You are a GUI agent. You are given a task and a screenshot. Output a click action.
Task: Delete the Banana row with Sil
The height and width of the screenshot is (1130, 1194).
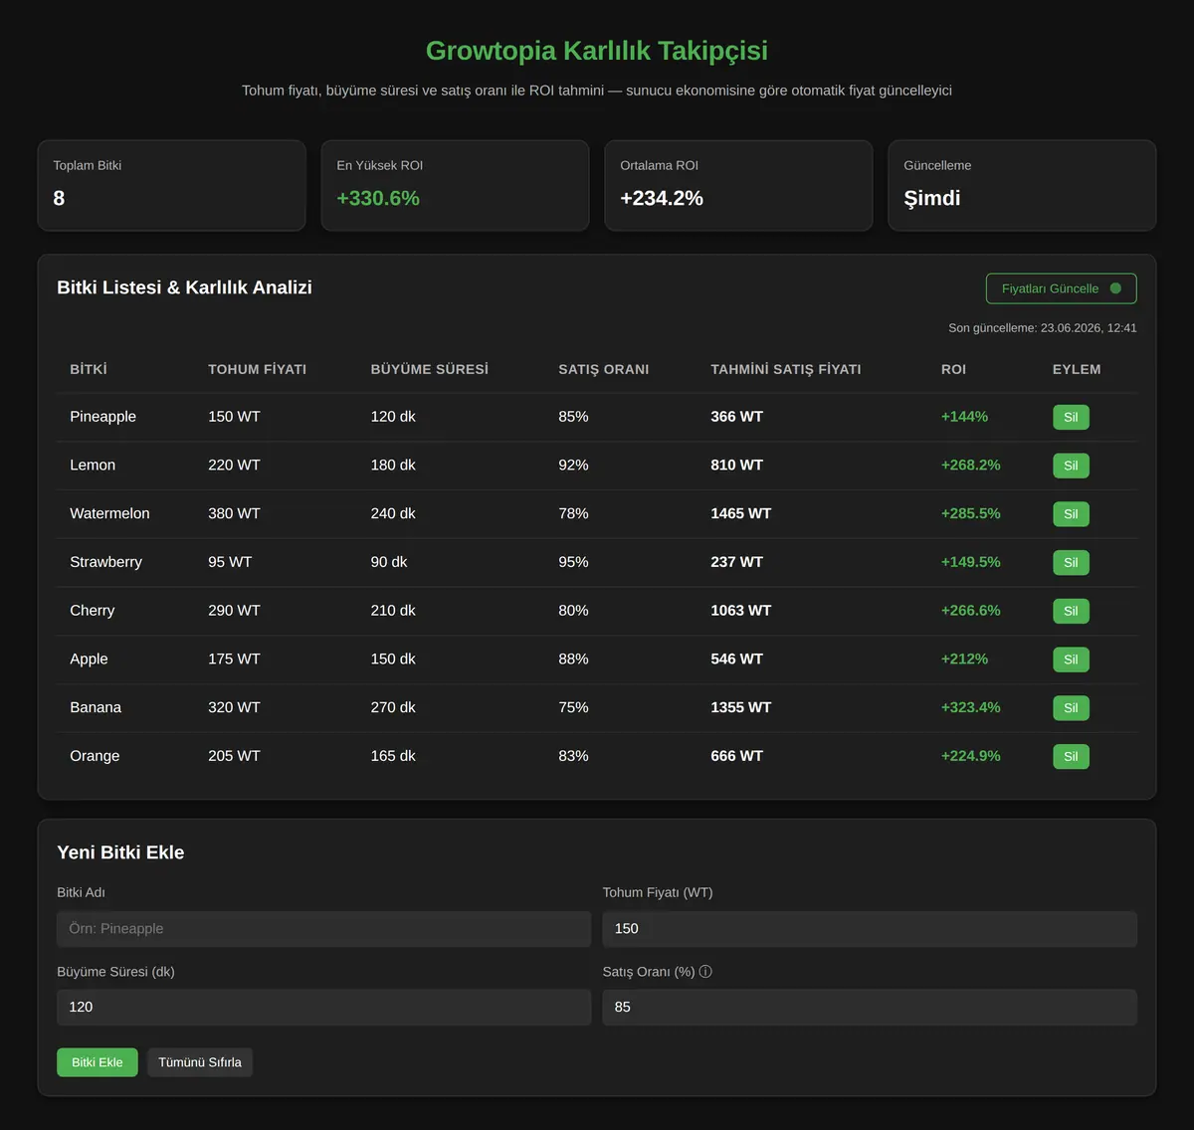[x=1071, y=708]
